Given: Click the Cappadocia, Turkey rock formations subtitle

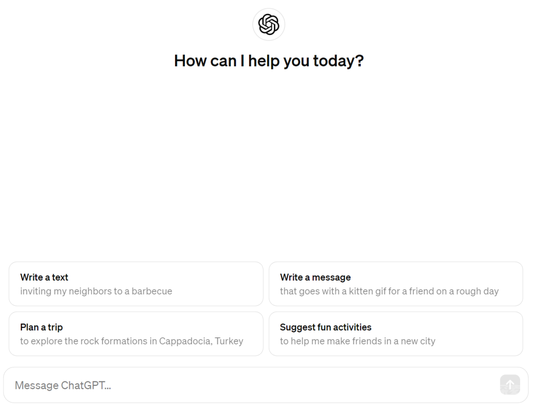Looking at the screenshot, I should [x=132, y=341].
